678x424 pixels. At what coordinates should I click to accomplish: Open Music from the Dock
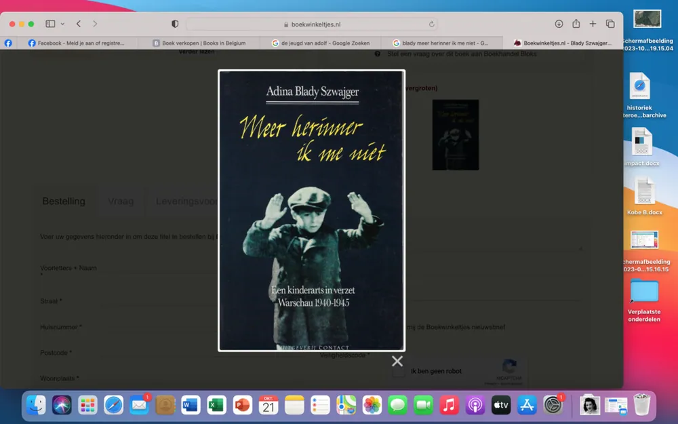pos(450,406)
